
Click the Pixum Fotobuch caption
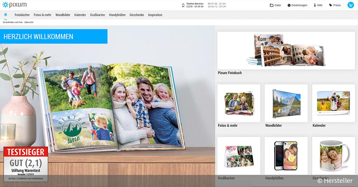230,73
